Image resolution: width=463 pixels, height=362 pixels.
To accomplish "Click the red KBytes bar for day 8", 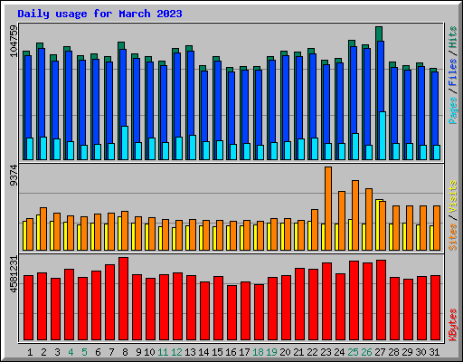I will (x=123, y=299).
